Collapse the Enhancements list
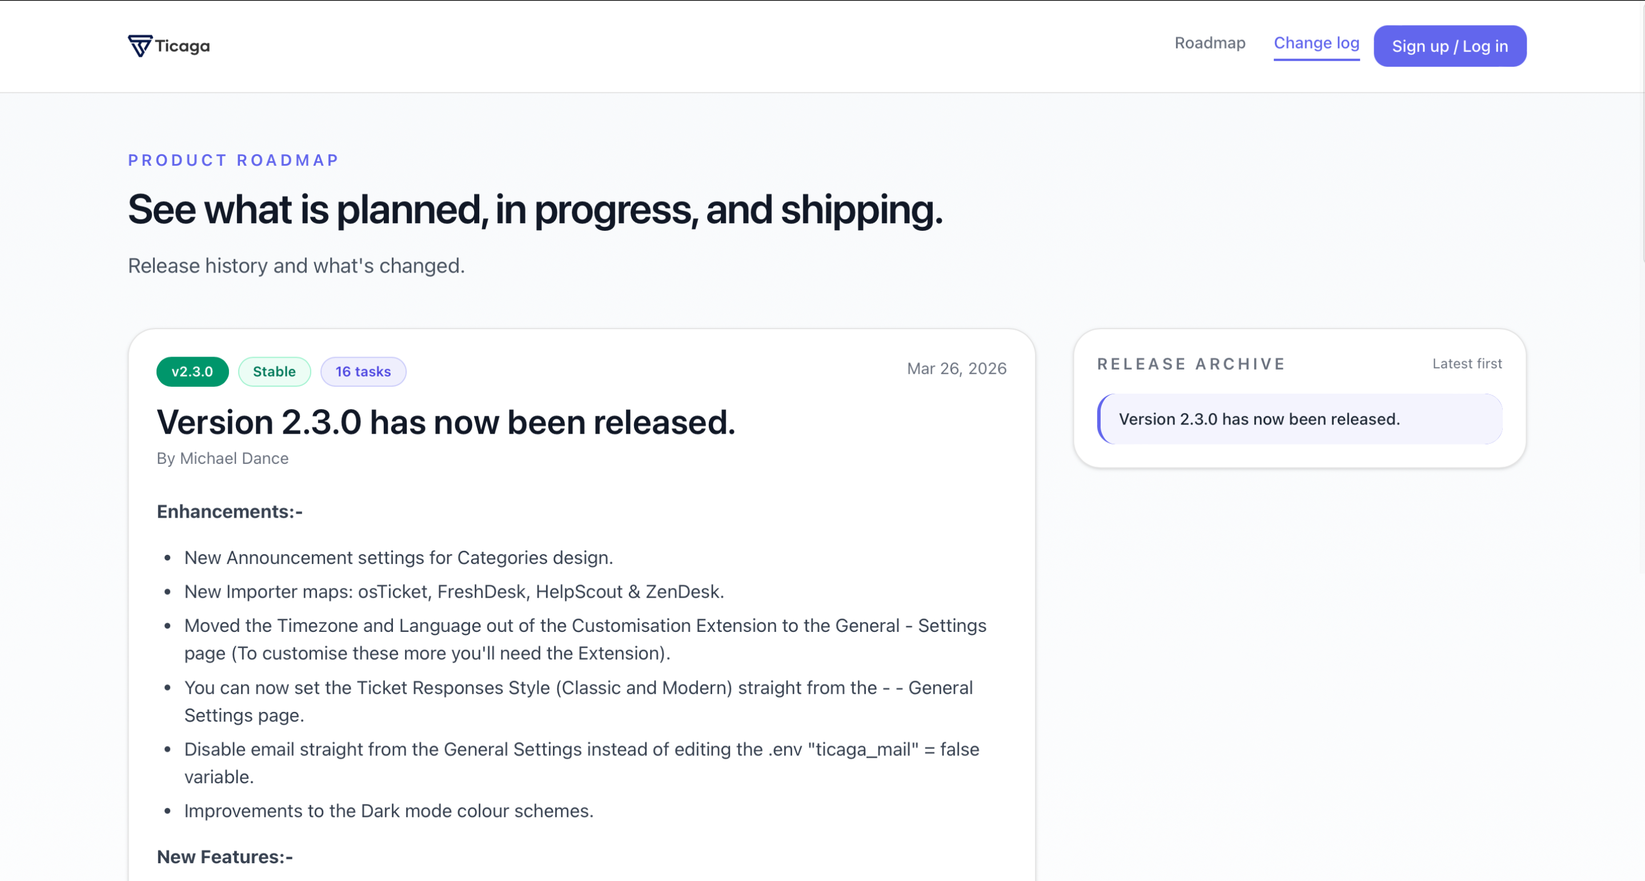This screenshot has height=881, width=1645. [229, 511]
